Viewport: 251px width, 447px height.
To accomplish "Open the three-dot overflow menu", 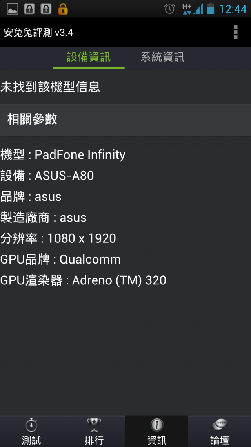I will [235, 32].
